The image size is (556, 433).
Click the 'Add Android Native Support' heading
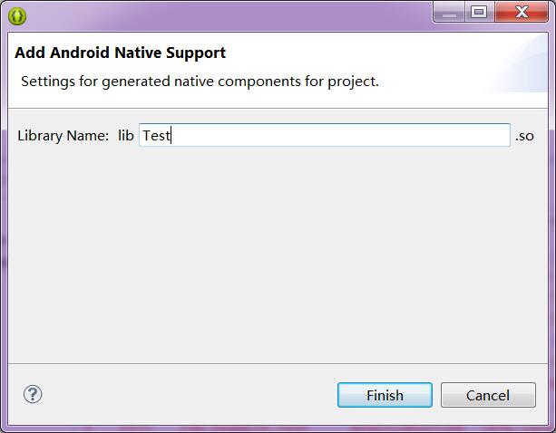(x=121, y=53)
